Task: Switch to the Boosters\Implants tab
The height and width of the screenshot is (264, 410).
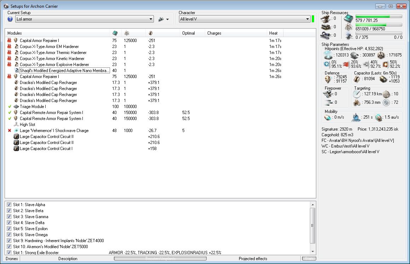Action: point(160,258)
